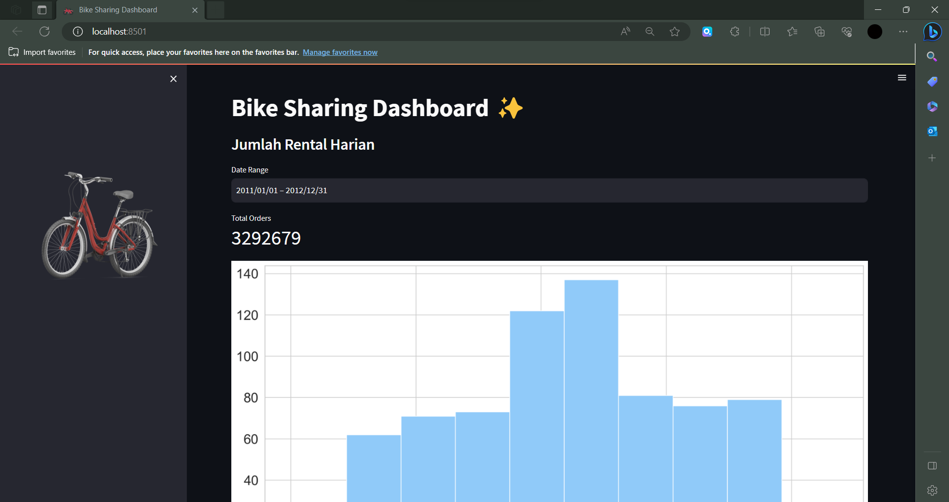Screen dimensions: 949x502
Task: Click the Manage favorites now link
Action: (340, 52)
